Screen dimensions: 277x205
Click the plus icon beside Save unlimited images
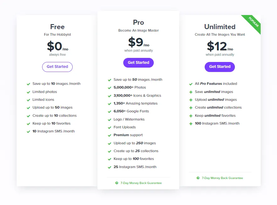click(191, 92)
